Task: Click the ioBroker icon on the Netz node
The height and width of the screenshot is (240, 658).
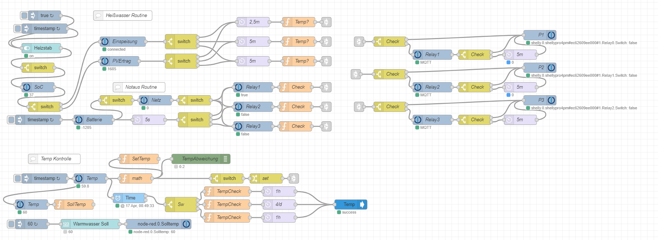Action: click(144, 100)
